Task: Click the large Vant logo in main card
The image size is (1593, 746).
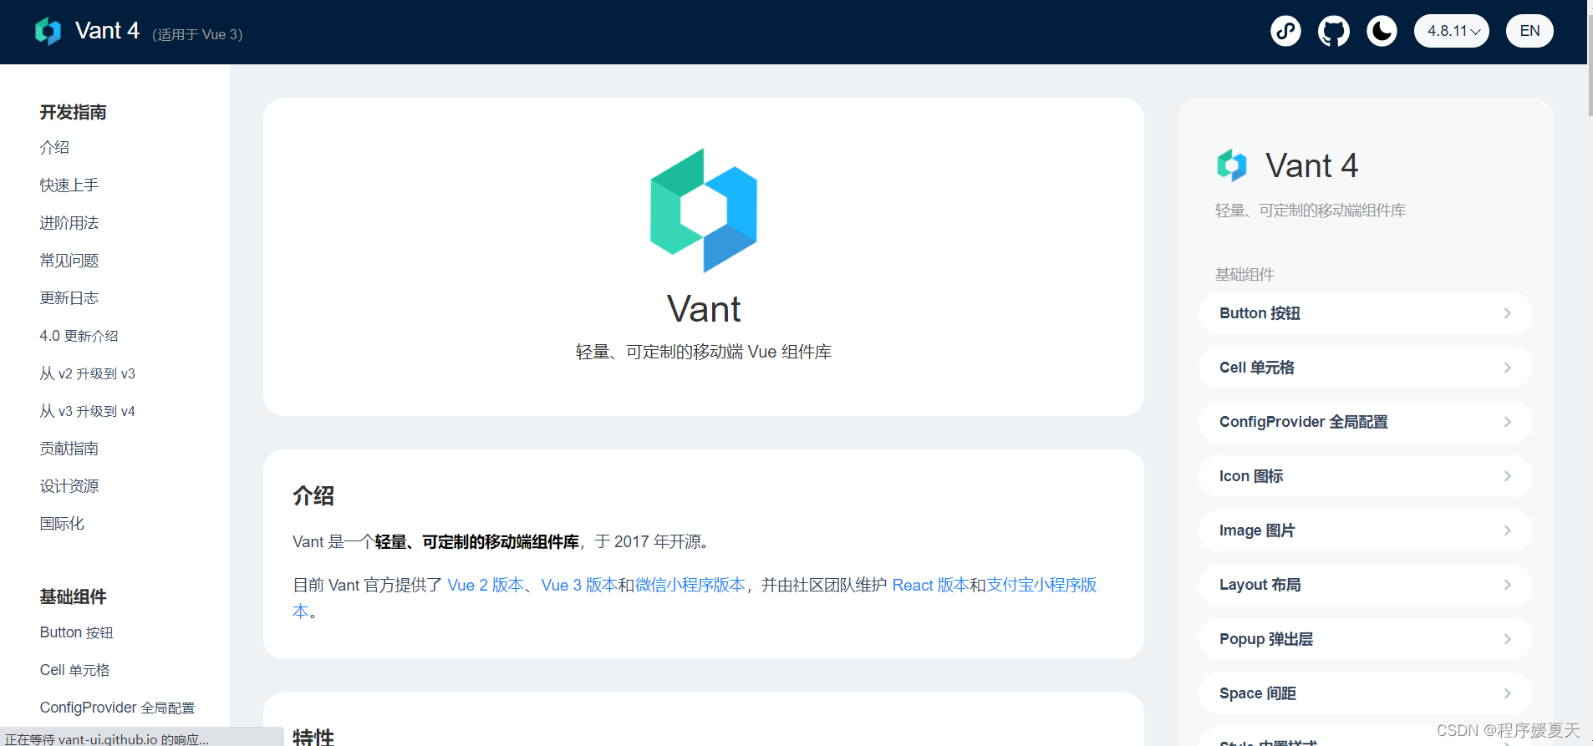Action: coord(704,211)
